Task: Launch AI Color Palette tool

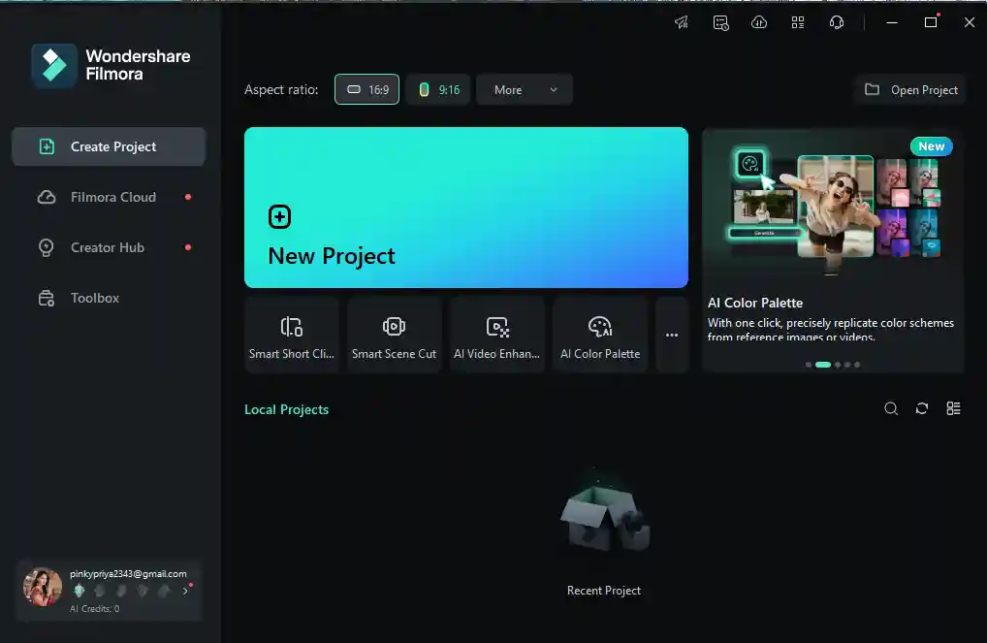Action: (600, 335)
